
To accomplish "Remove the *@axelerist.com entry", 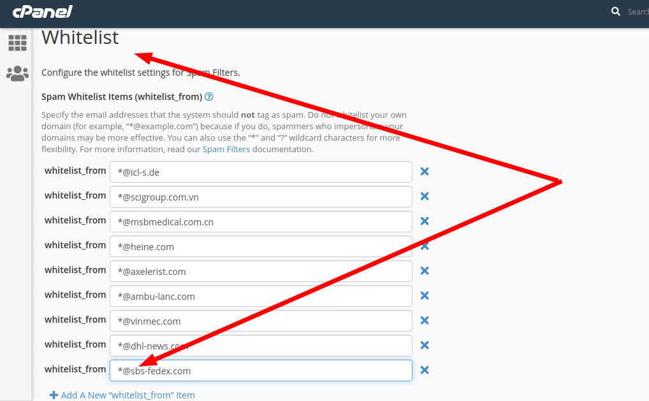I will 425,271.
